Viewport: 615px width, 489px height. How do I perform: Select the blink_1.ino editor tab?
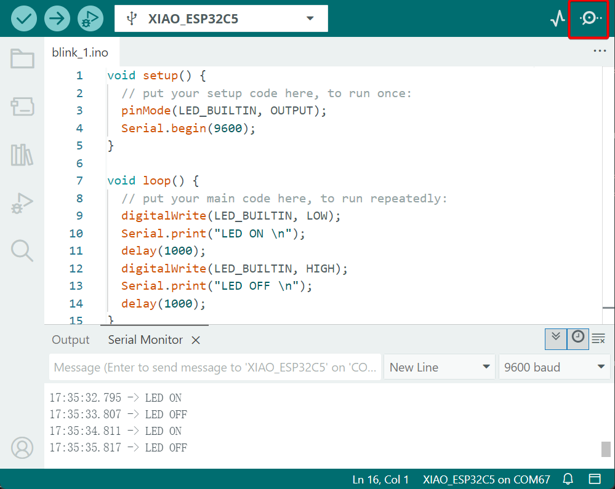(x=80, y=53)
